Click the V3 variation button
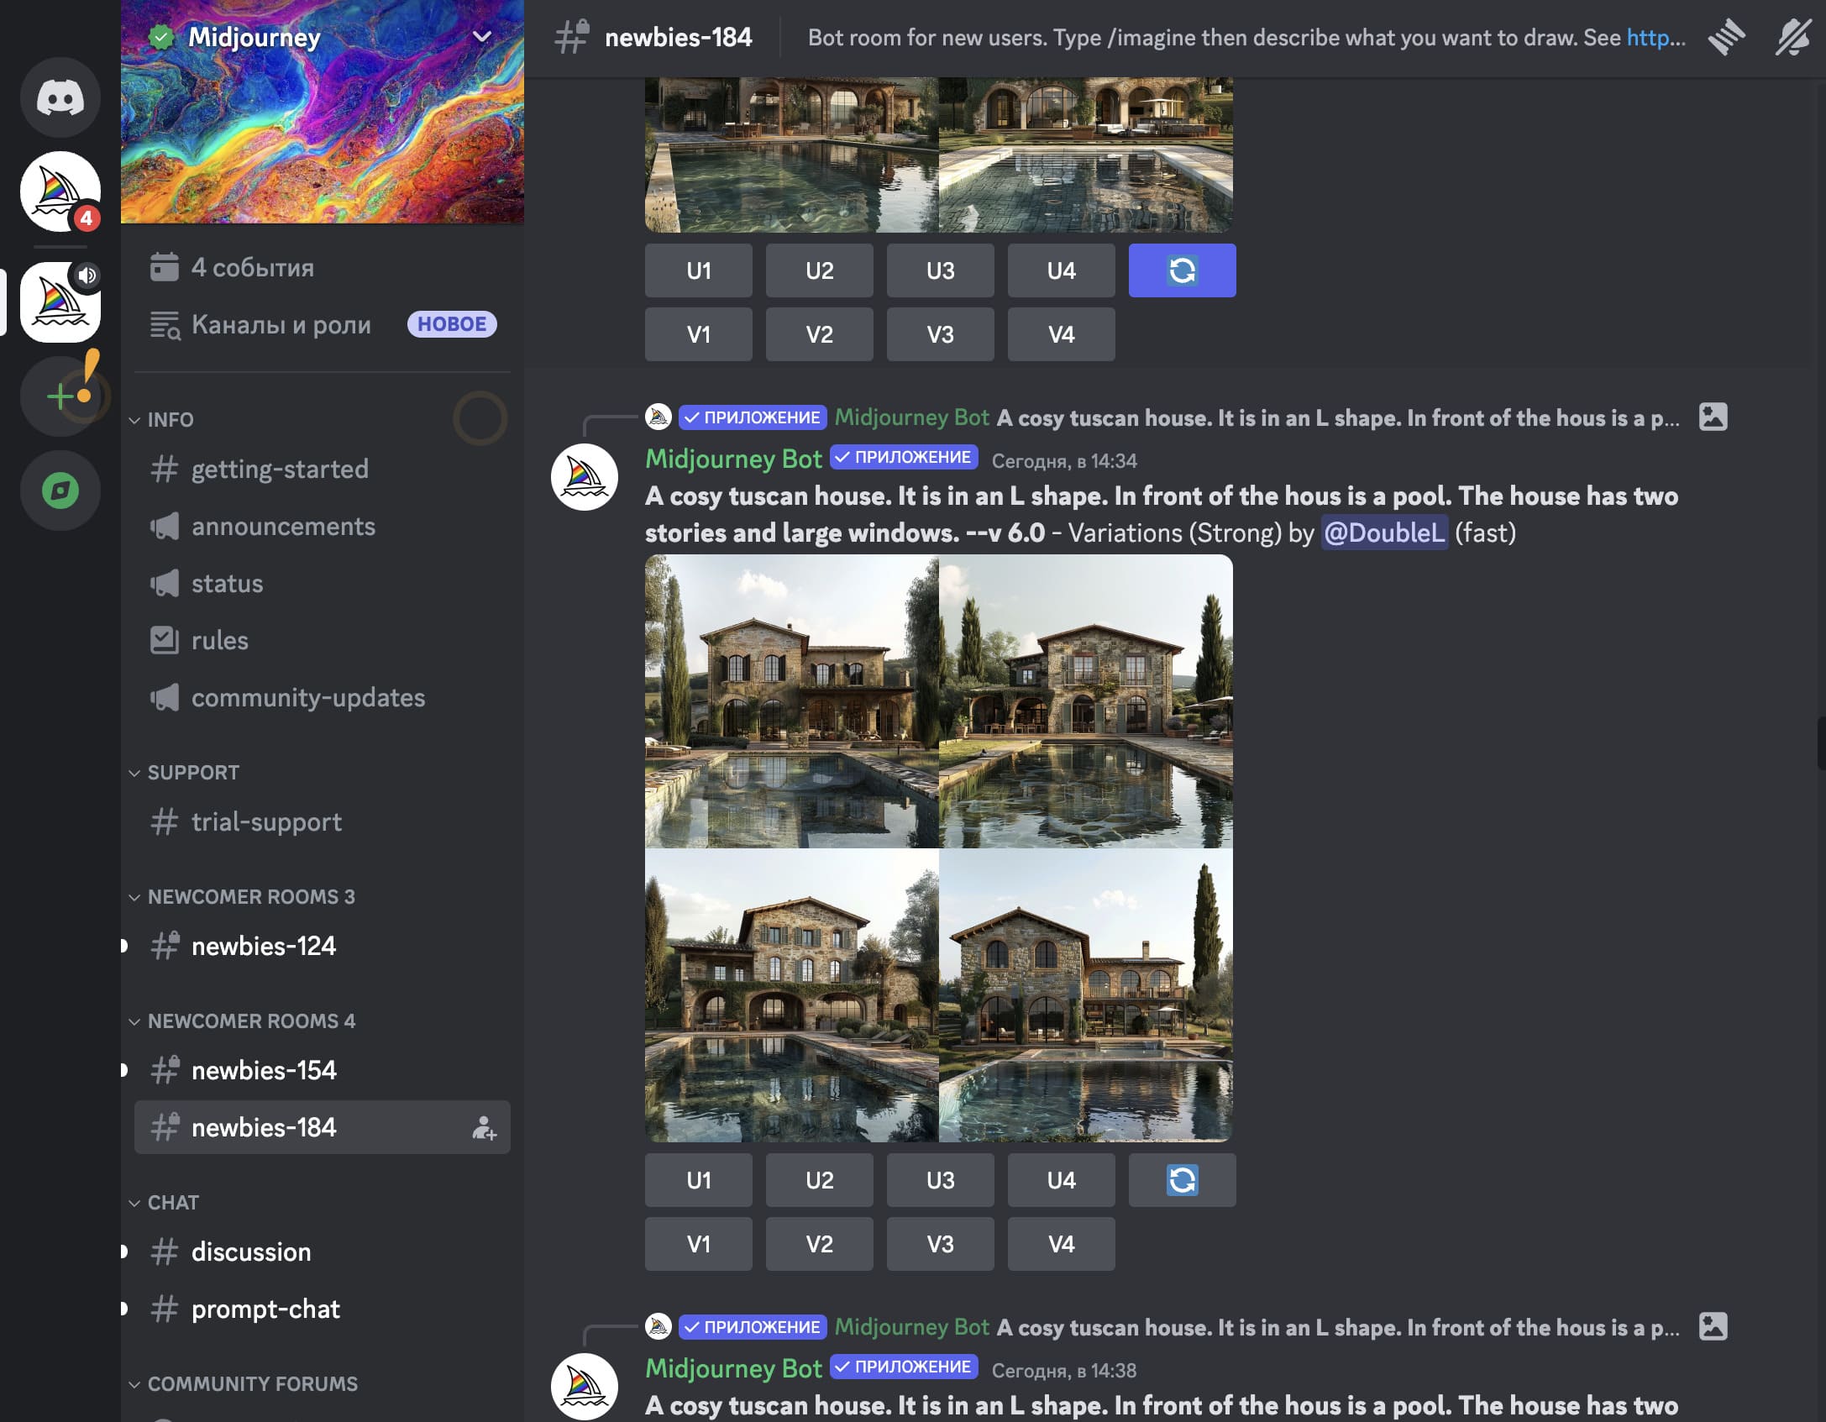This screenshot has width=1826, height=1422. click(940, 1244)
